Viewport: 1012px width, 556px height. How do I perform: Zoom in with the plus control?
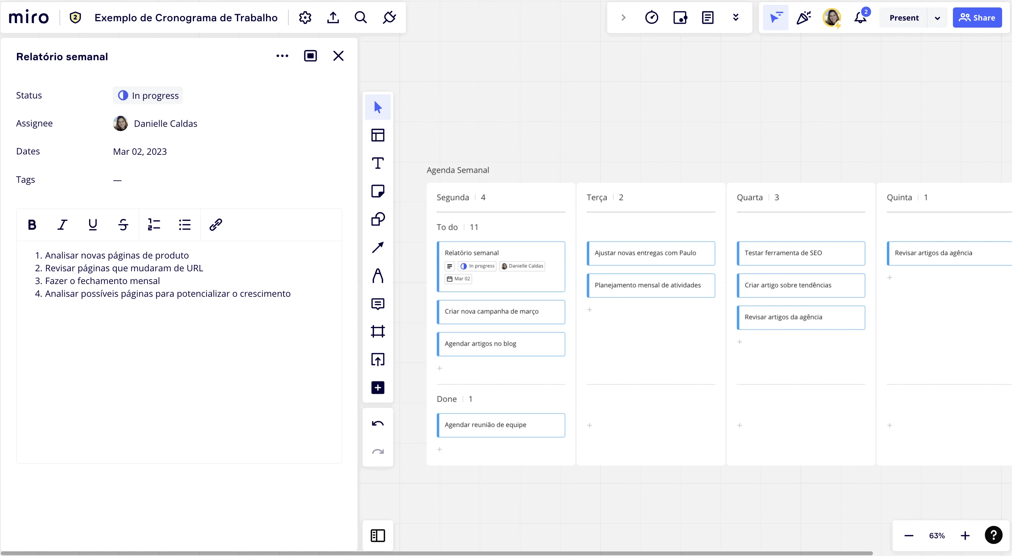(965, 535)
